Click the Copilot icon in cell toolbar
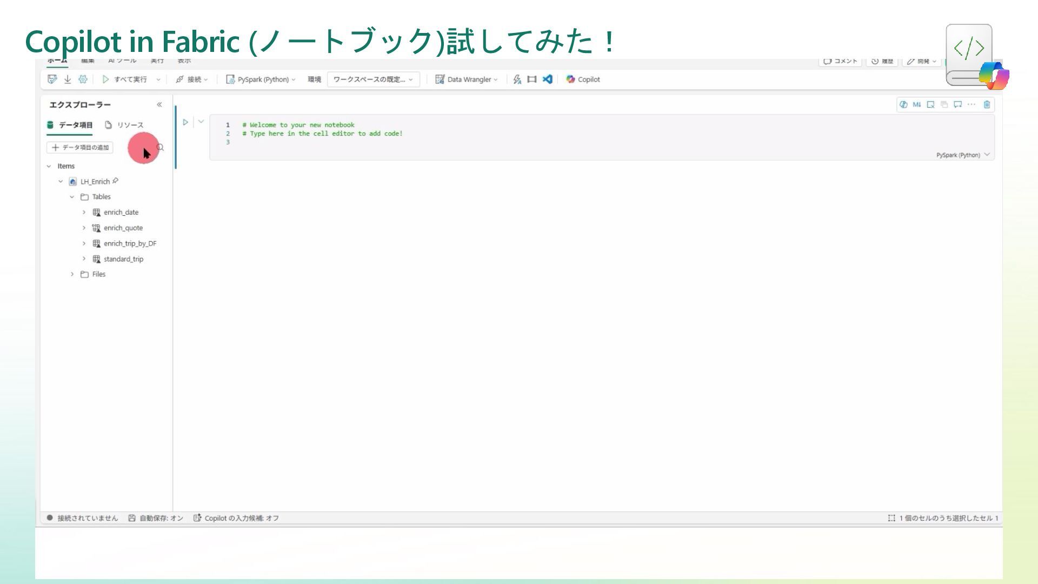1038x584 pixels. pyautogui.click(x=903, y=104)
